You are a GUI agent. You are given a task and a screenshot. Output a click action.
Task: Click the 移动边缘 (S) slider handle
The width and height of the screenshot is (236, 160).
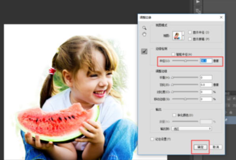(x=185, y=99)
